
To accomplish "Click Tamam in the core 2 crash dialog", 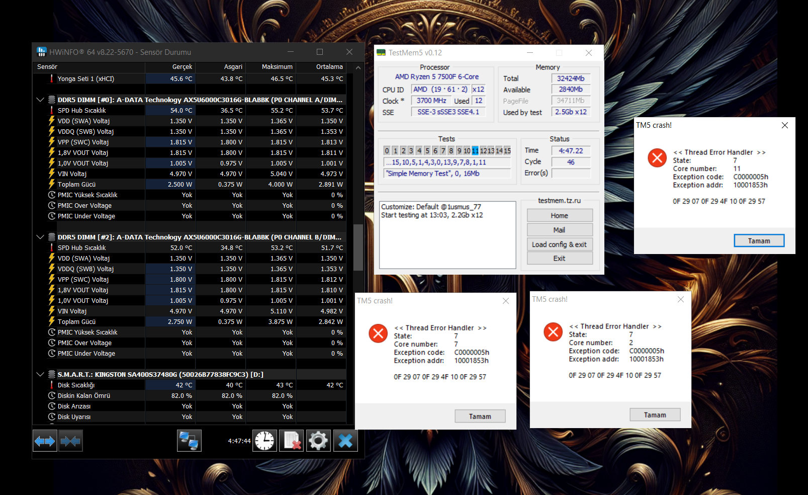I will point(655,415).
